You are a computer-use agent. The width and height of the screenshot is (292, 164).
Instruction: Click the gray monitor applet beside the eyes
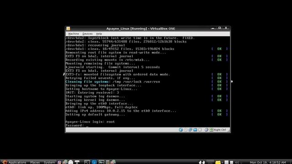click(210, 162)
